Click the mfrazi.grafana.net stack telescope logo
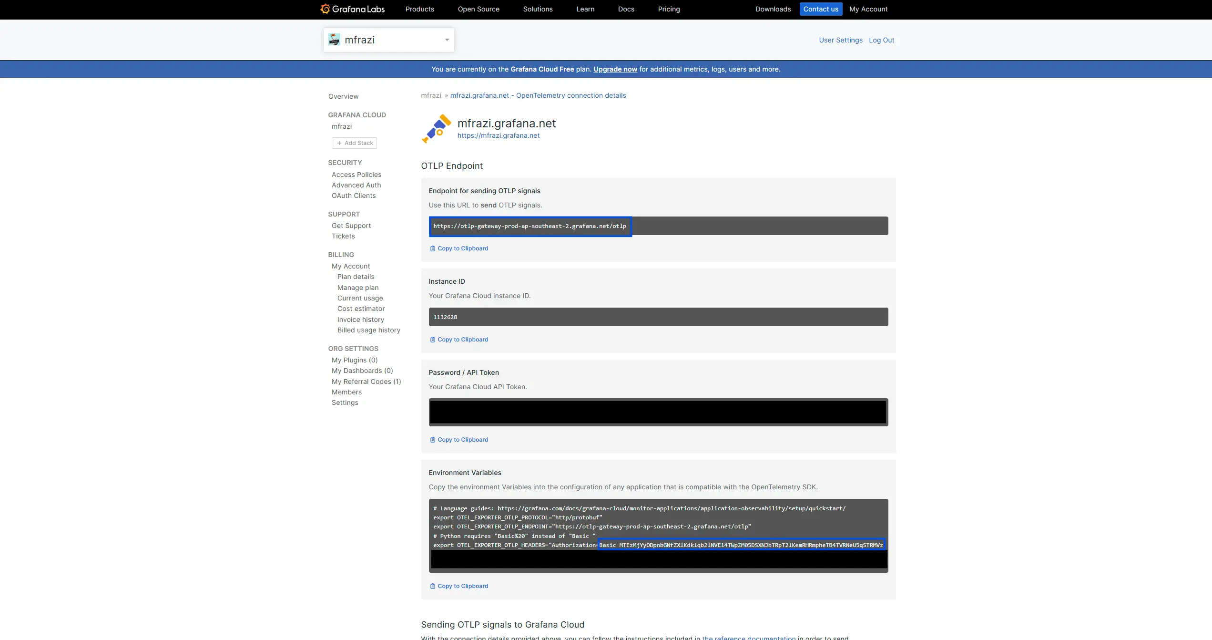The image size is (1212, 640). [436, 129]
